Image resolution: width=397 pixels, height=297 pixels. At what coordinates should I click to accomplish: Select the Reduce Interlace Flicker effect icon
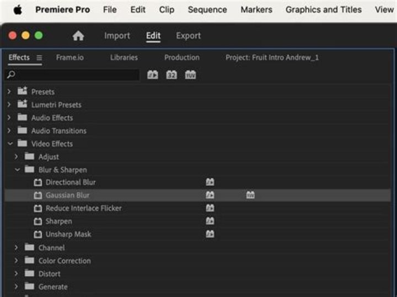pyautogui.click(x=38, y=208)
